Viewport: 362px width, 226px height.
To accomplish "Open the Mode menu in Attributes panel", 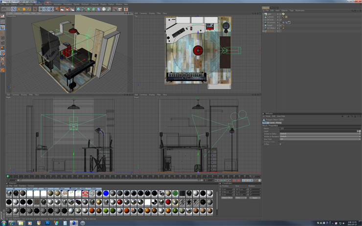I will click(268, 116).
